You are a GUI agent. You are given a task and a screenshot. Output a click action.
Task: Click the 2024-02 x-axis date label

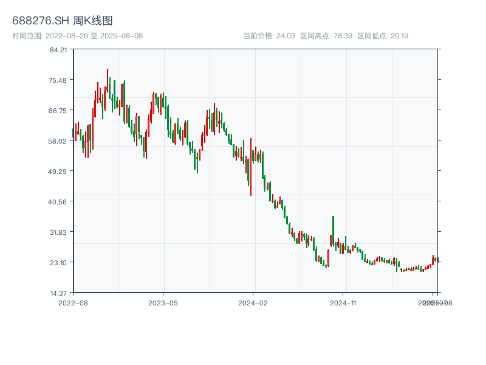click(x=253, y=302)
